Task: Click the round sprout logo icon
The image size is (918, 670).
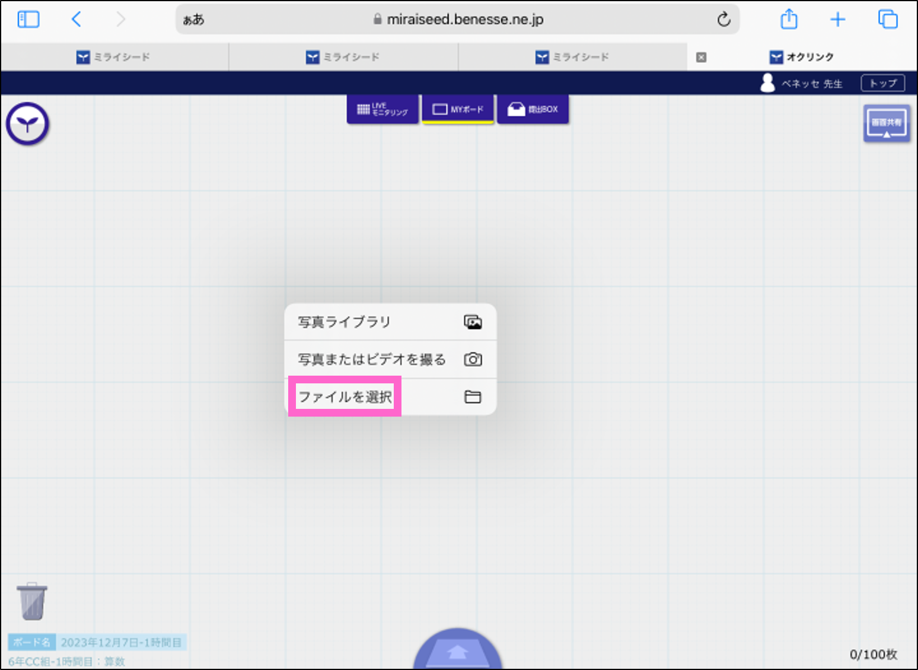Action: coord(27,124)
